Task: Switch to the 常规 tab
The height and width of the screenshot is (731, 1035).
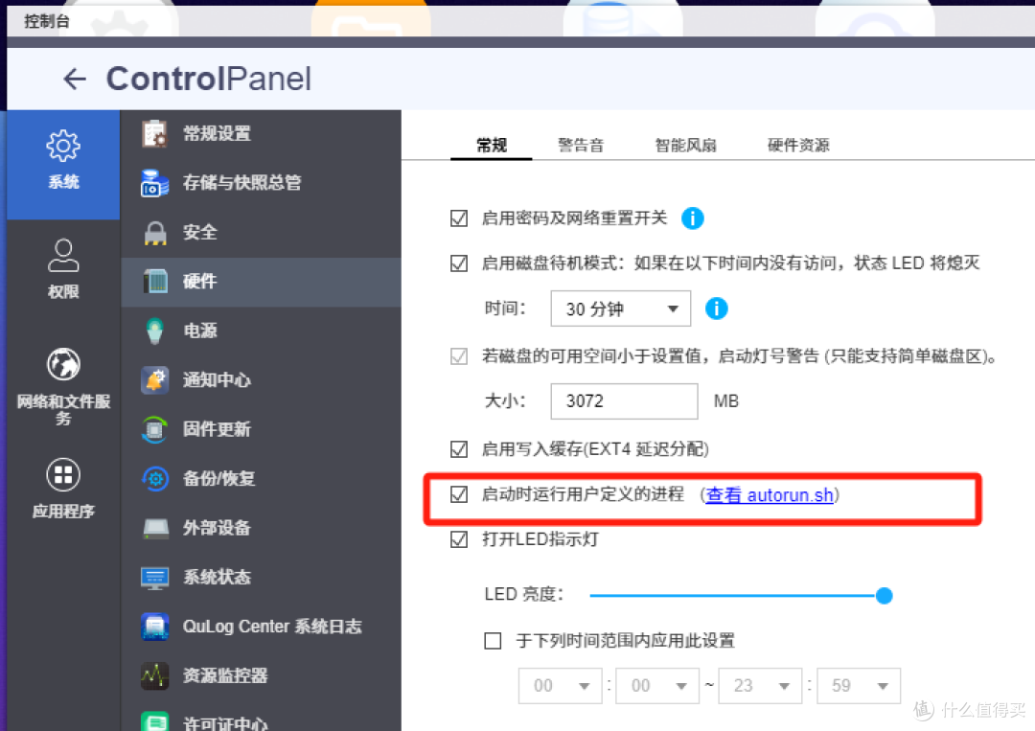Action: (492, 145)
